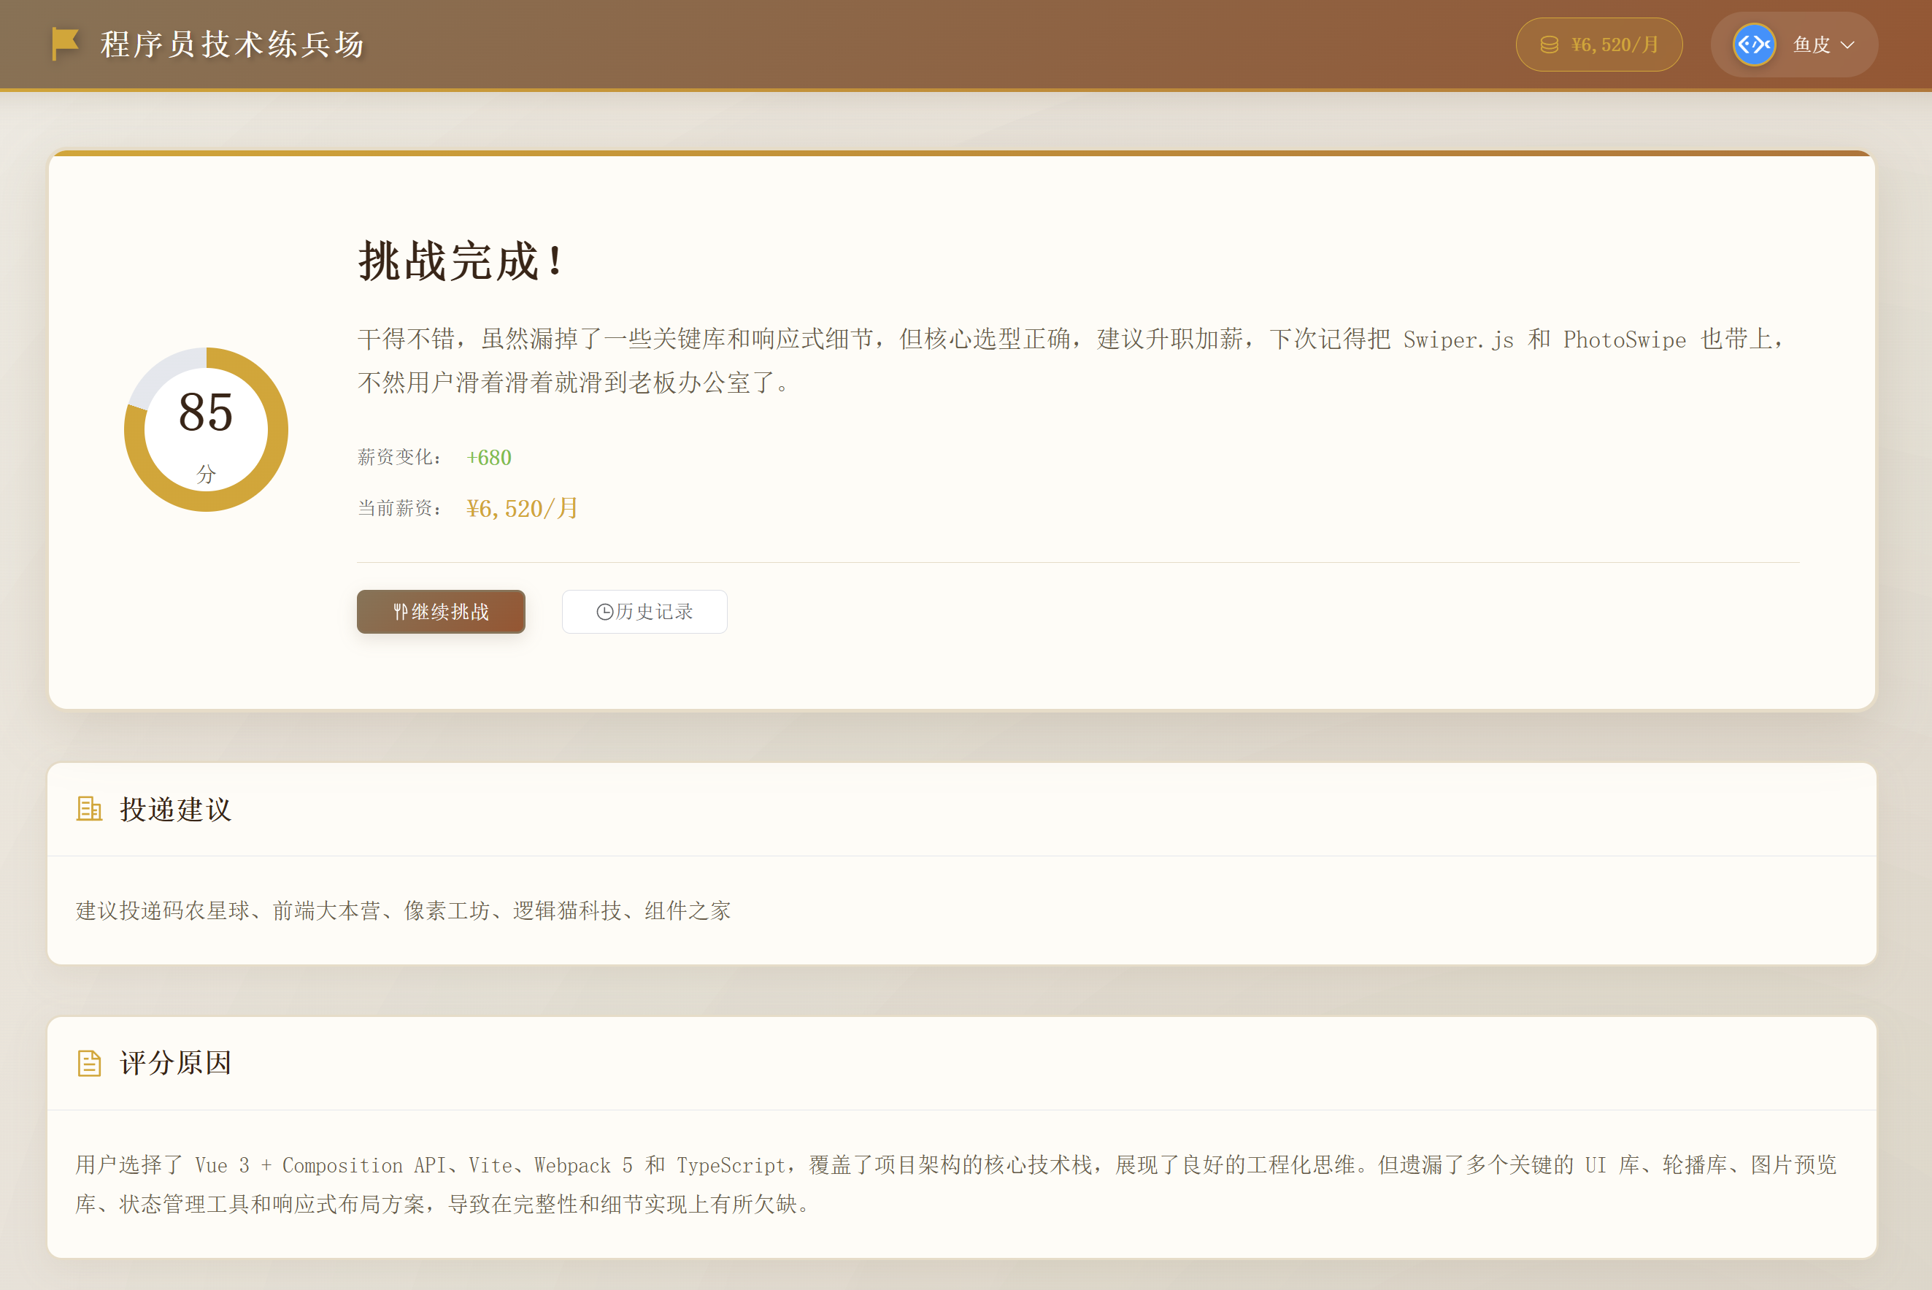Click the yellow flag logo icon
Screen dimensions: 1932x1290
65,43
